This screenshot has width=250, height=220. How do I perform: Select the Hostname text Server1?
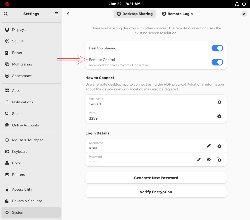pyautogui.click(x=95, y=104)
